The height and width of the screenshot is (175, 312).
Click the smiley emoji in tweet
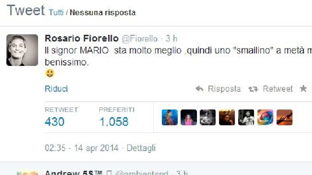coord(49,74)
